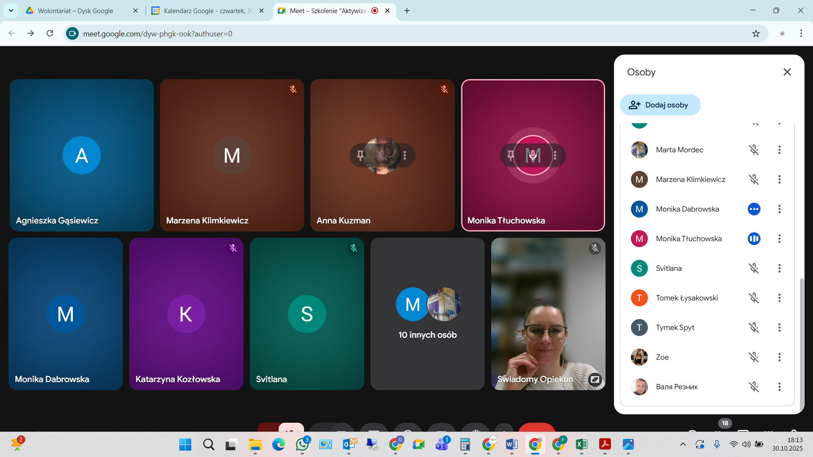Open the 10 innych osób tile
This screenshot has width=813, height=457.
point(427,314)
